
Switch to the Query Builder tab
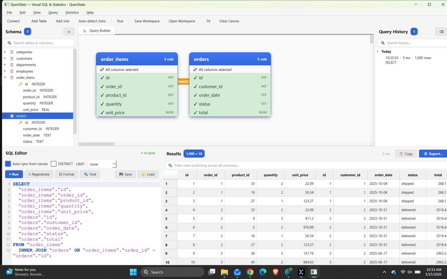(x=97, y=31)
